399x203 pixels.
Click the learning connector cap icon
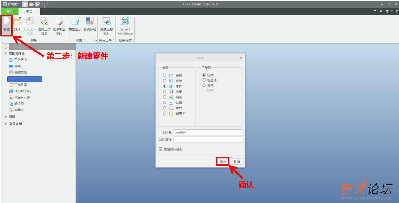tap(387, 11)
